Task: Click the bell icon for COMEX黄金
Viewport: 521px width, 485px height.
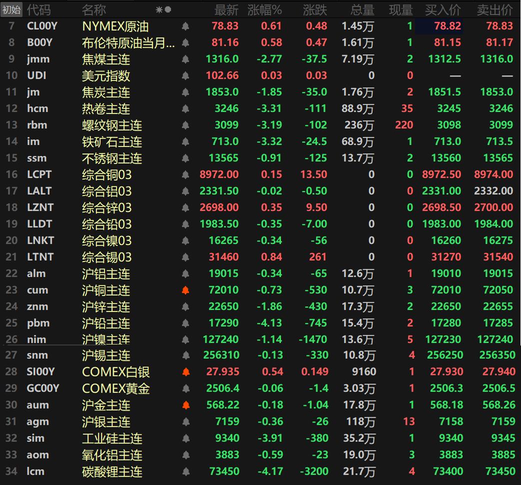Action: (x=185, y=388)
